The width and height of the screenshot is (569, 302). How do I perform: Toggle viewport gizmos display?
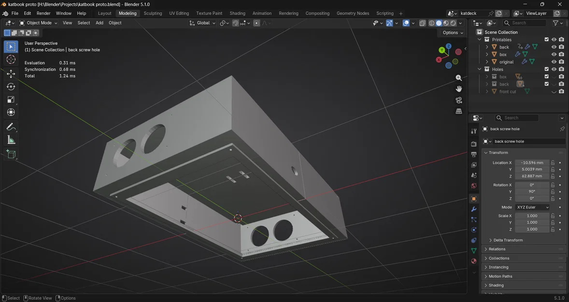[x=389, y=23]
